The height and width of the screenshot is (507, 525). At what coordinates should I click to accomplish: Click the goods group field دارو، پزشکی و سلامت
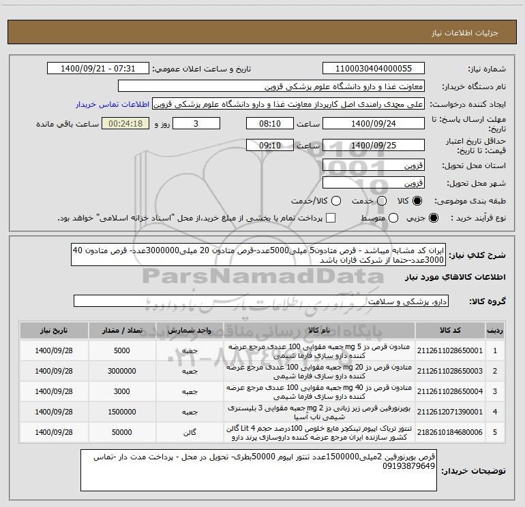click(261, 301)
